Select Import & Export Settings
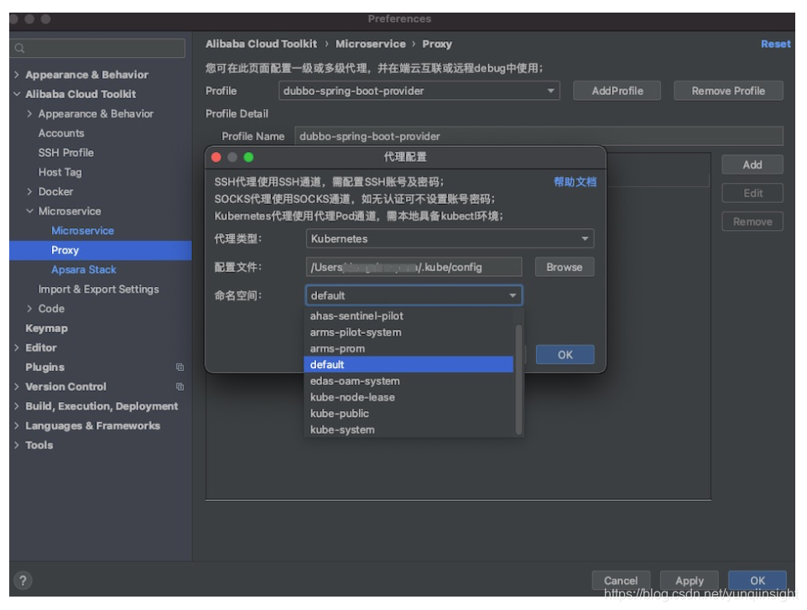807x610 pixels. (98, 289)
